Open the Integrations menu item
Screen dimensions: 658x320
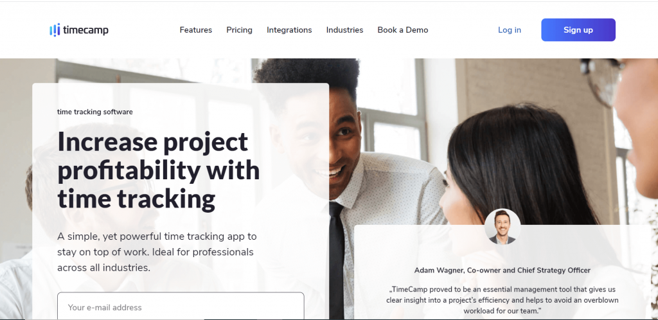289,30
